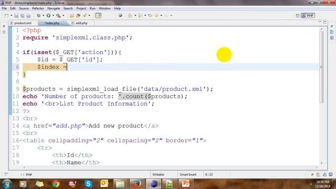Click the Windows Start button
Image resolution: width=336 pixels, height=189 pixels.
click(7, 184)
